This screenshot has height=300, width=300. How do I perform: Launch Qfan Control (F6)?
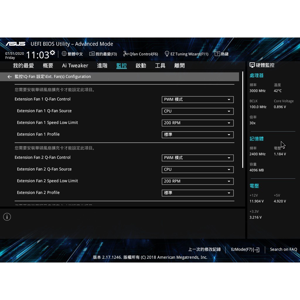tap(141, 54)
